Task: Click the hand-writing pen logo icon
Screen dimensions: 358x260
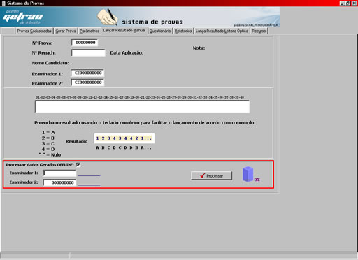Action: (108, 17)
